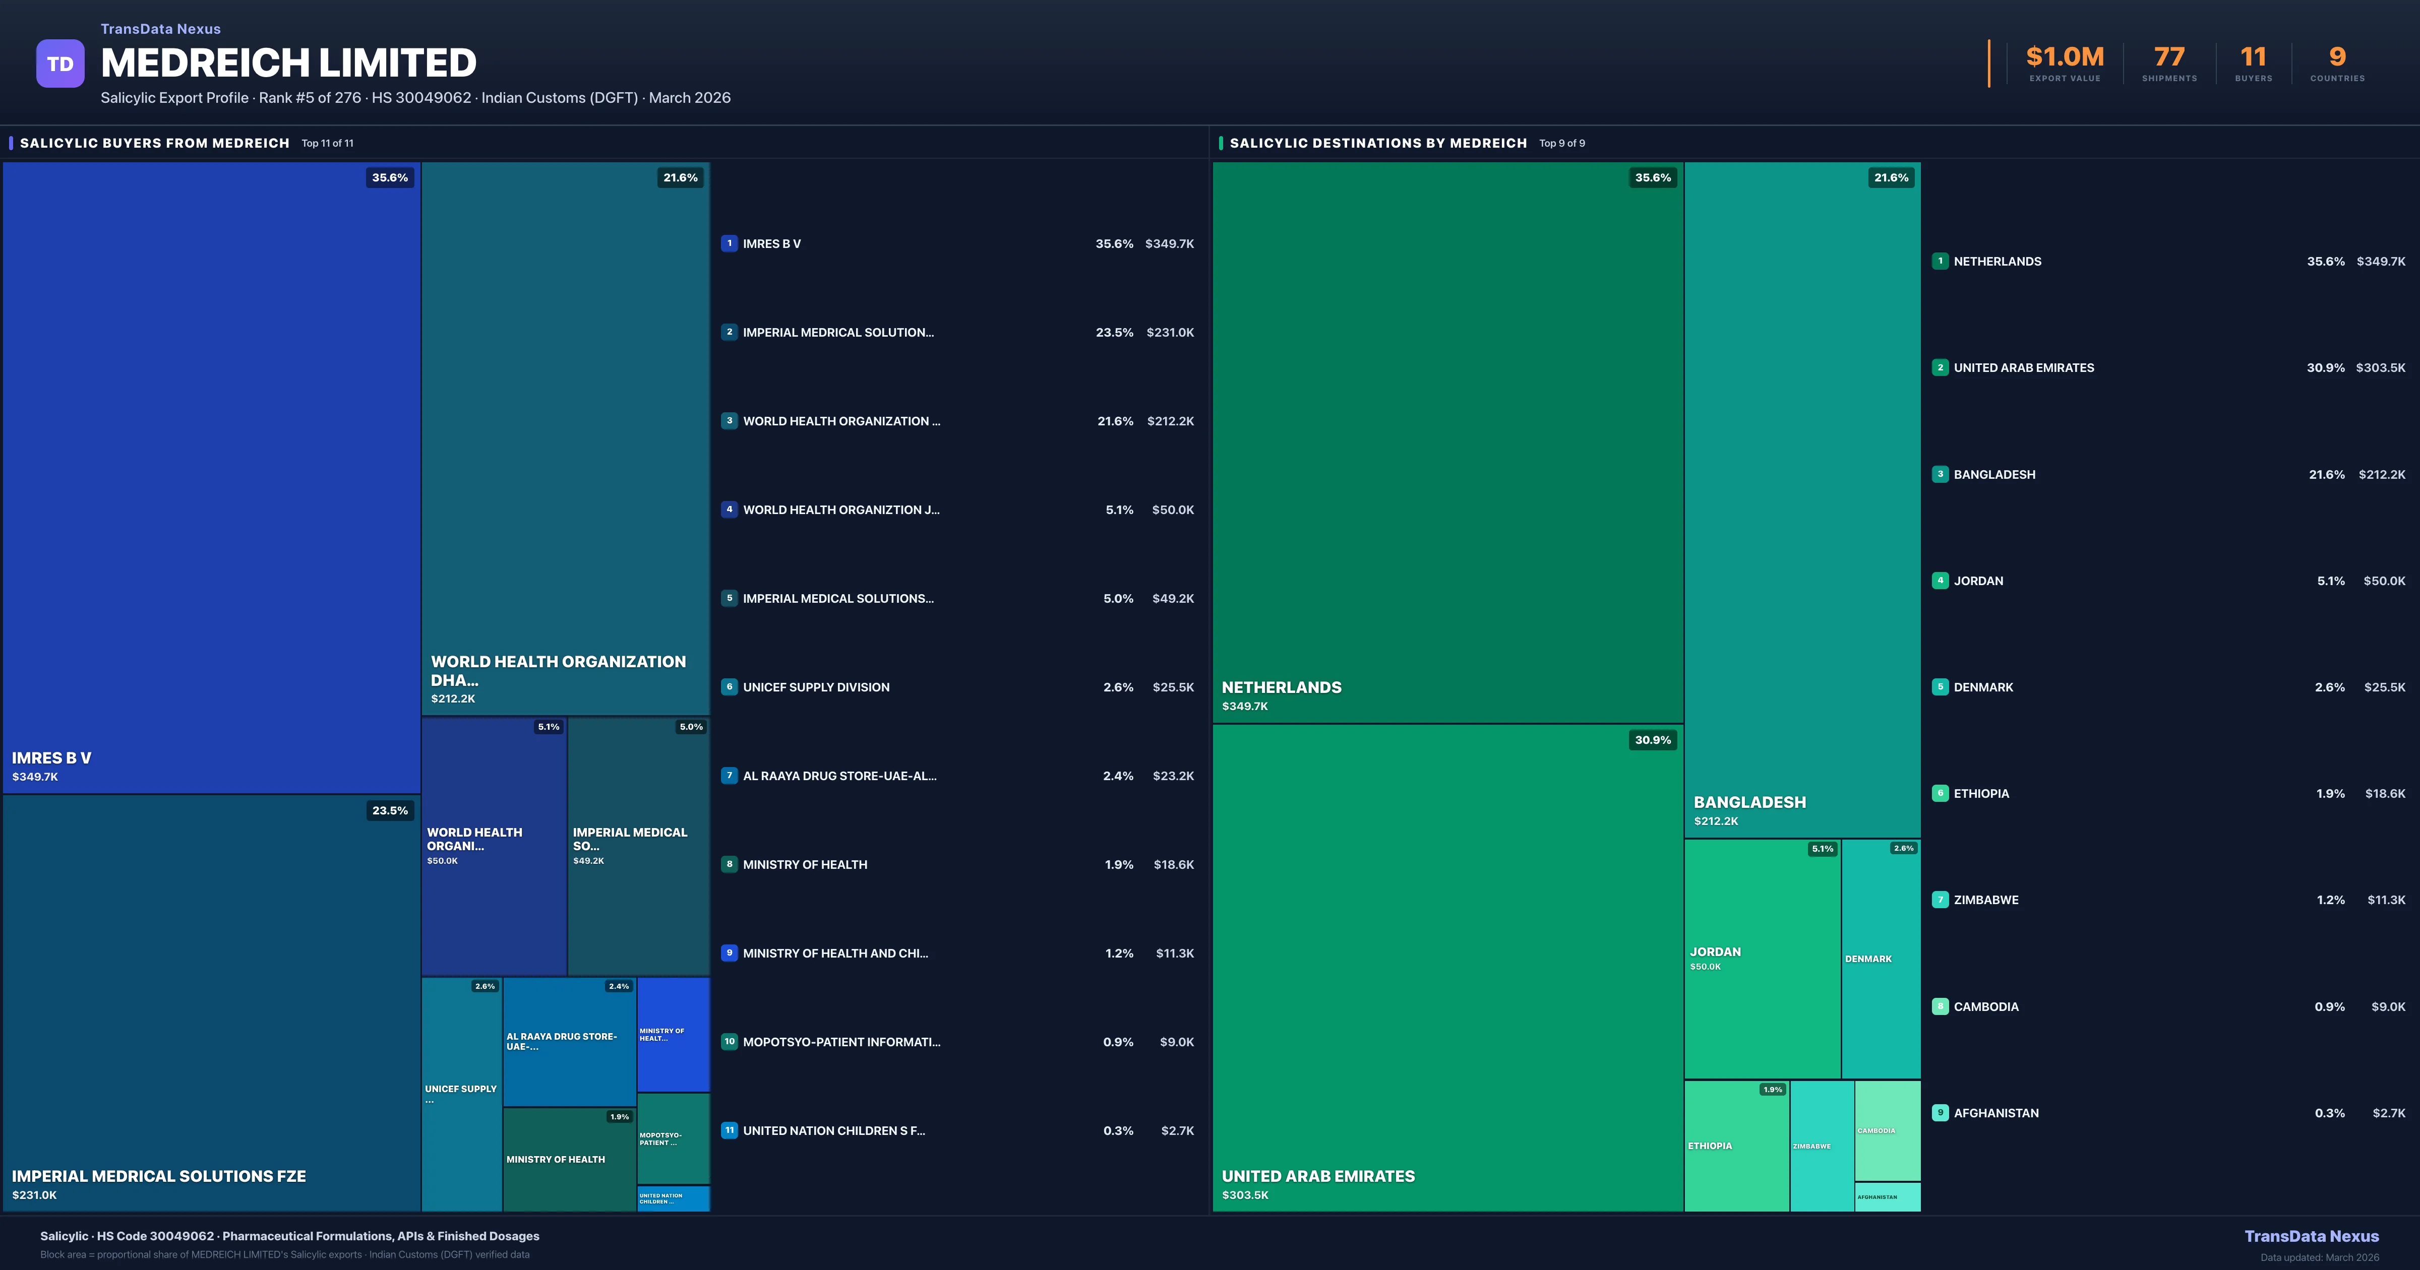Click rank 9 badge beside AFGHANISTAN
Screen dimensions: 2420x1270
click(1940, 1112)
